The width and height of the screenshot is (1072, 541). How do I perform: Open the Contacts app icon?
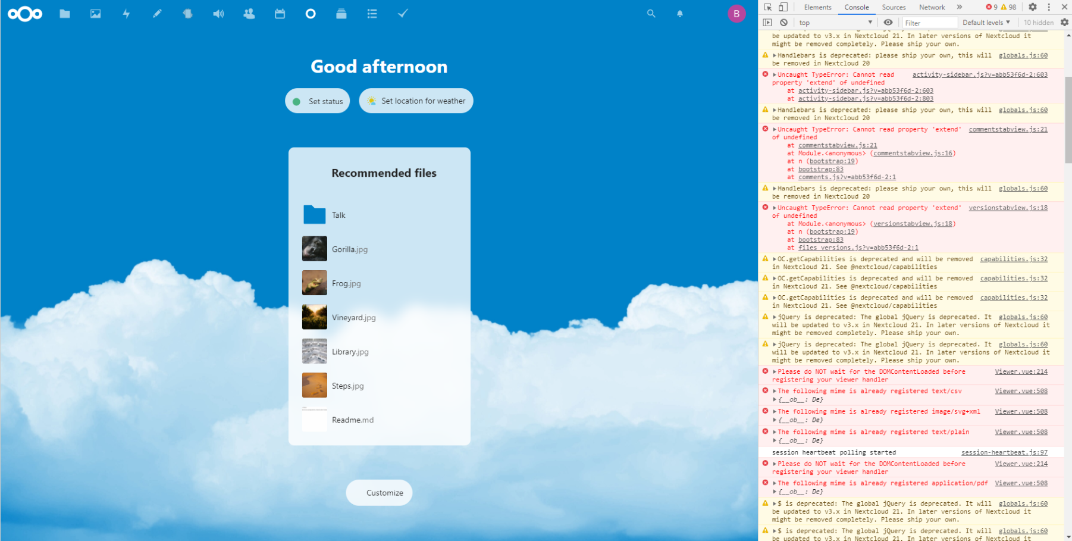[249, 14]
